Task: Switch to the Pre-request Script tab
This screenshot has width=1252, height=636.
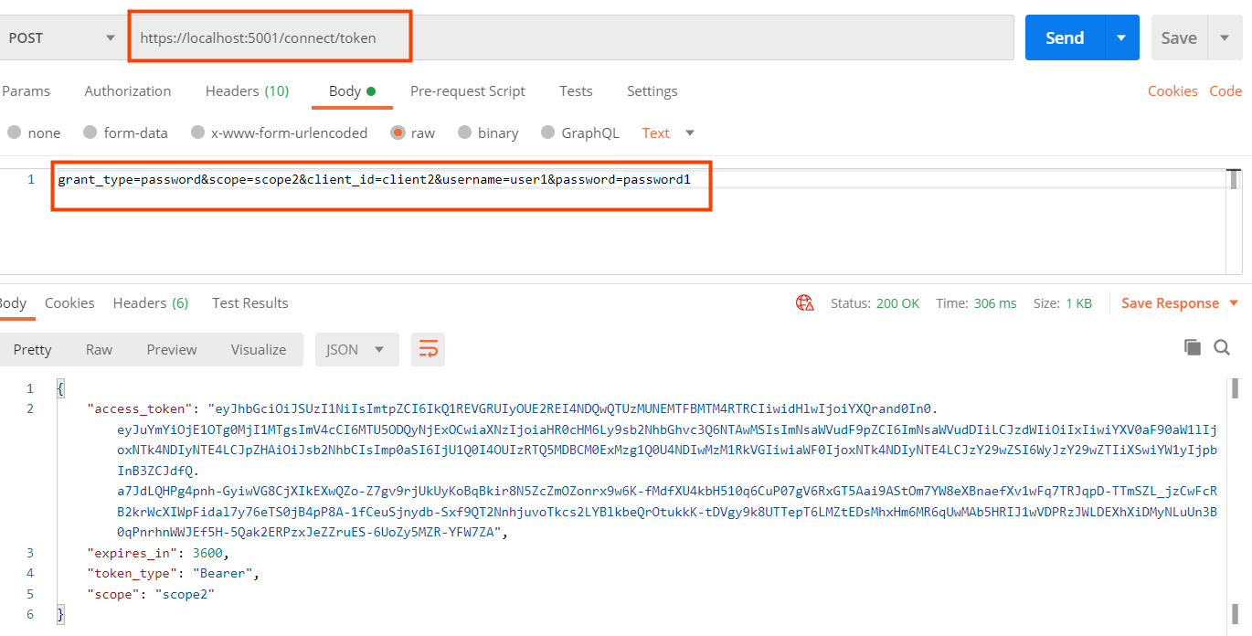Action: point(467,90)
